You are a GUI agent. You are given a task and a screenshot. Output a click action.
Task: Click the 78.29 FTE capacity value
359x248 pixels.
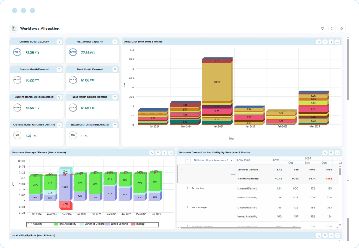(x=32, y=53)
